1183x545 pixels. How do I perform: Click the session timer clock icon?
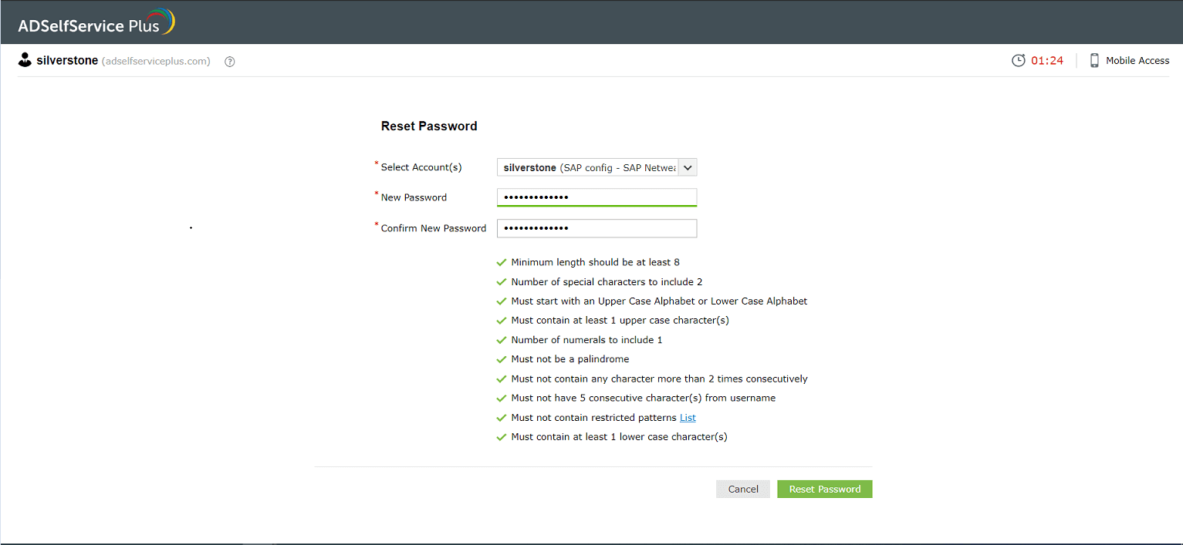coord(1019,60)
